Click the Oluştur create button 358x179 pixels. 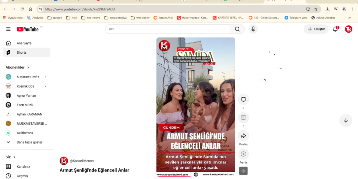[316, 29]
